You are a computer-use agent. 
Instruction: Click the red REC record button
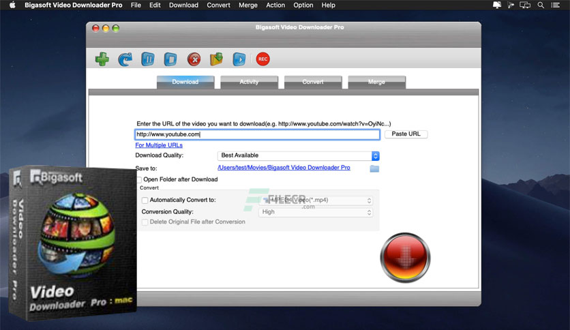click(262, 59)
